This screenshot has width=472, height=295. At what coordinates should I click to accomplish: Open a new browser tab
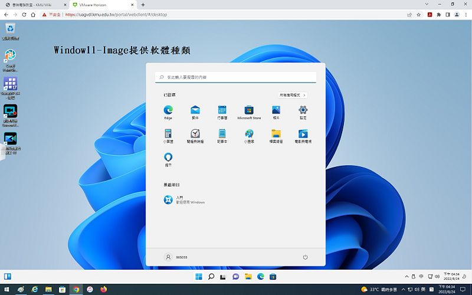(x=143, y=5)
